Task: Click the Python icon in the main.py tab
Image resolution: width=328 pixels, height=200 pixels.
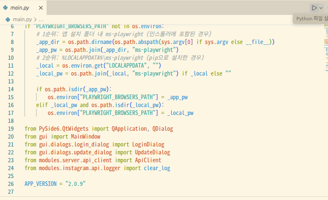Action: click(6, 8)
